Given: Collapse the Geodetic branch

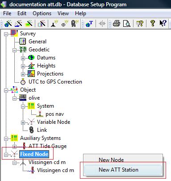Looking at the screenshot, I should pyautogui.click(x=14, y=50).
